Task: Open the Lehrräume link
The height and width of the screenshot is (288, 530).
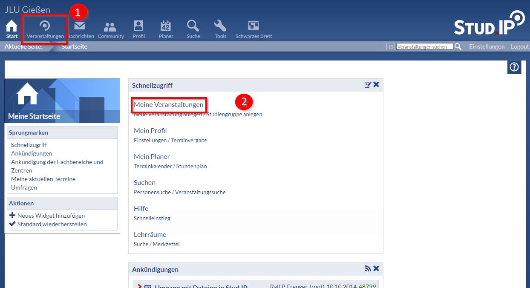Action: coord(150,234)
